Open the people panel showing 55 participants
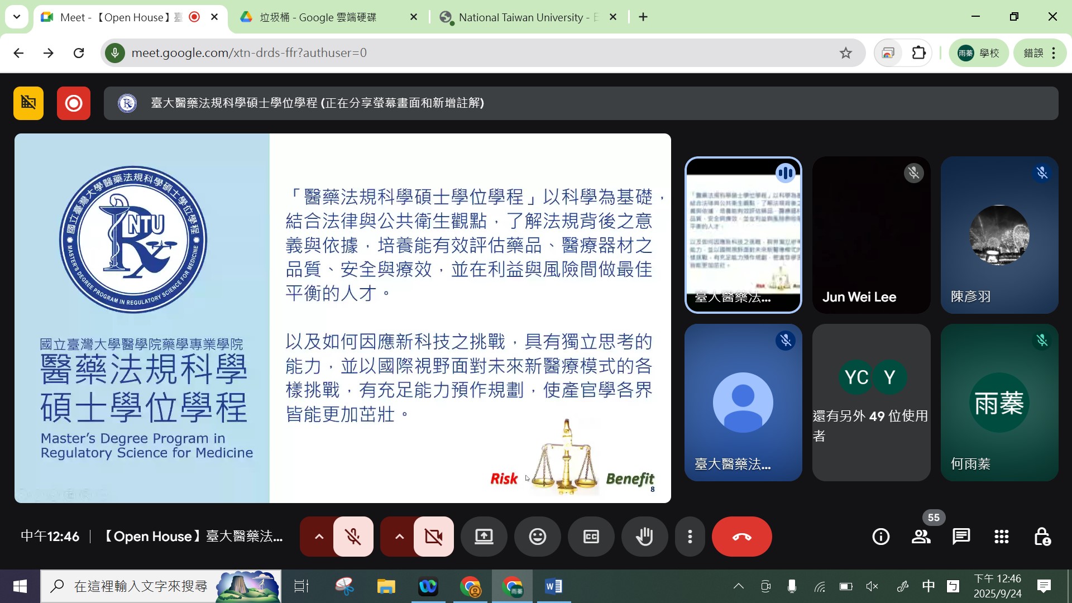Screen dimensions: 1072x603 point(921,537)
